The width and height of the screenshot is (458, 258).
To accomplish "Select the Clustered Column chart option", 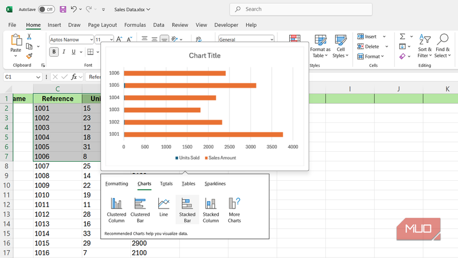I will coord(116,210).
